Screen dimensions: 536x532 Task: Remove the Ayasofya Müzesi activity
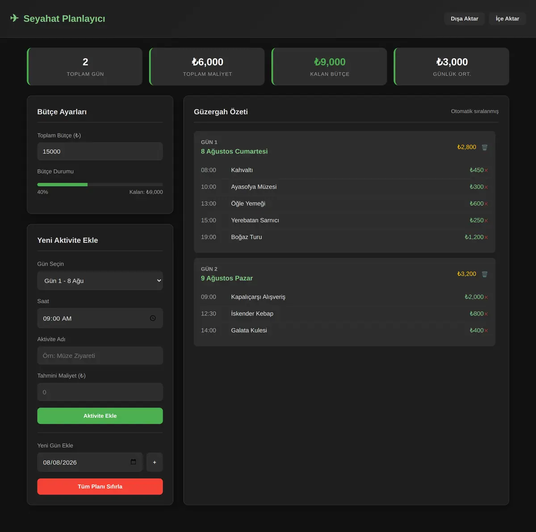tap(486, 187)
